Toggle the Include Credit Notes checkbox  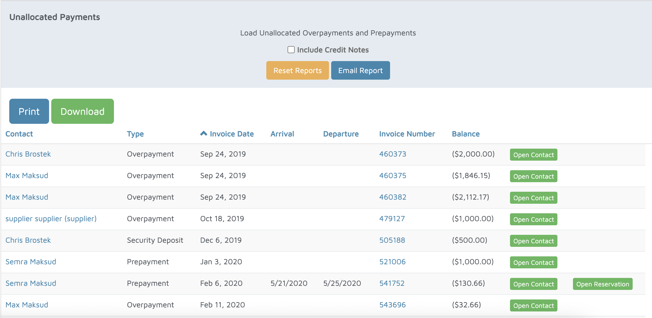pos(291,50)
